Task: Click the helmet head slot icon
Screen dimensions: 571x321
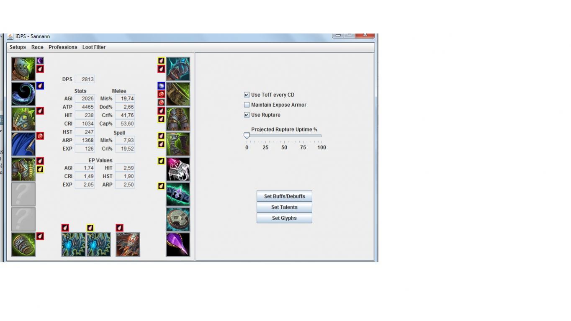Action: click(23, 69)
